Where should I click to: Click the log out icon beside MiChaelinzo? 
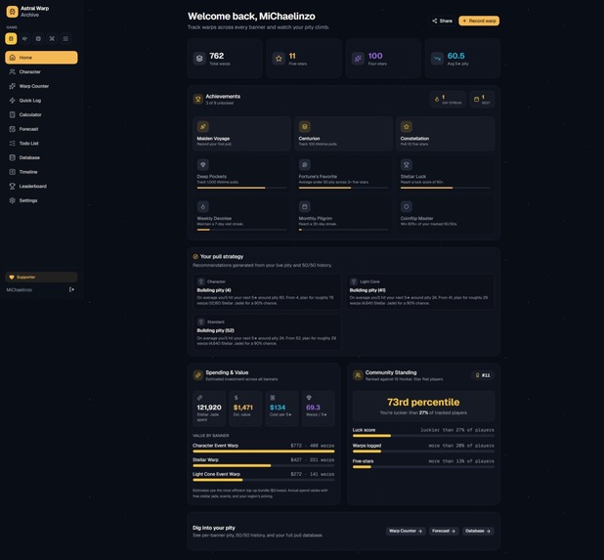click(71, 289)
